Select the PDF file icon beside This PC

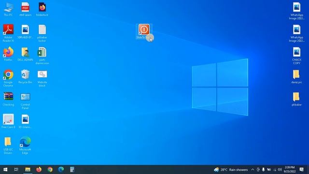pos(25,9)
